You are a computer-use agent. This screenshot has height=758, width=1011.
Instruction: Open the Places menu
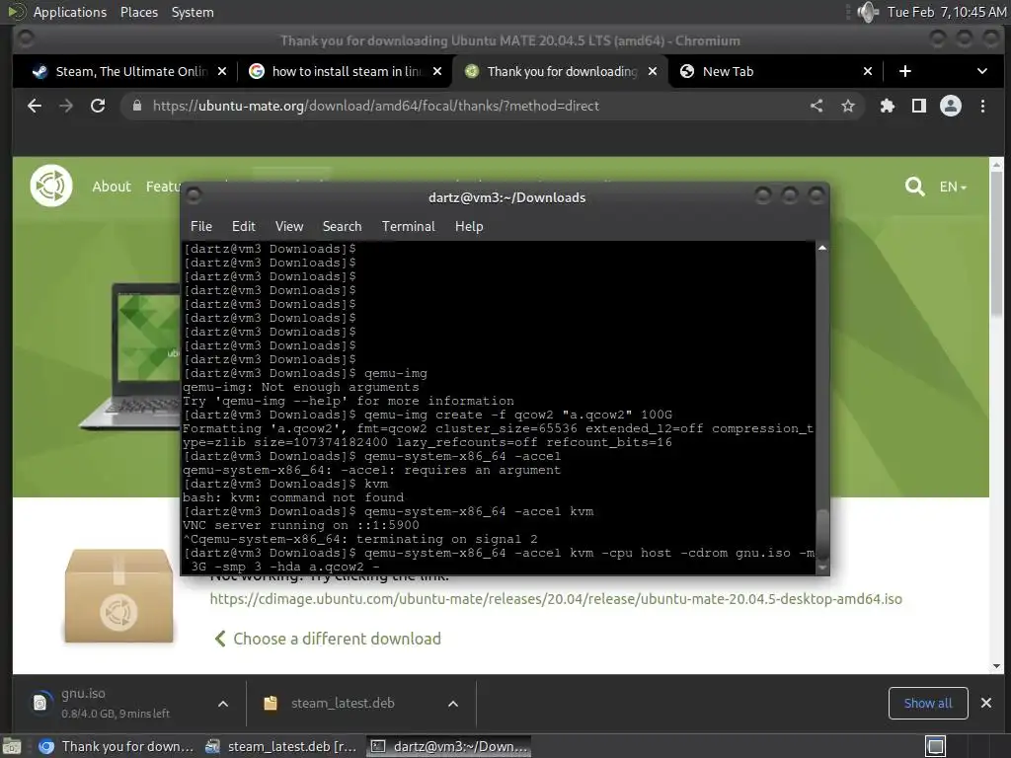click(139, 12)
